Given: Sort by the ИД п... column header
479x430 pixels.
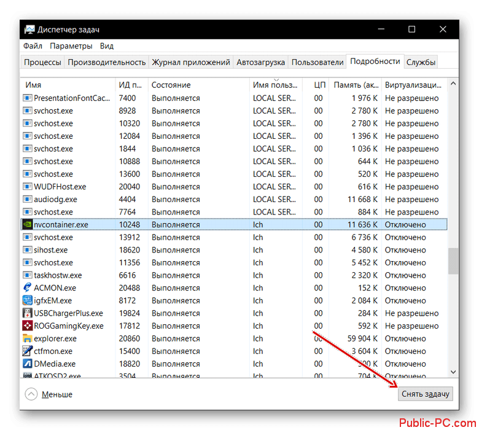Looking at the screenshot, I should [131, 85].
